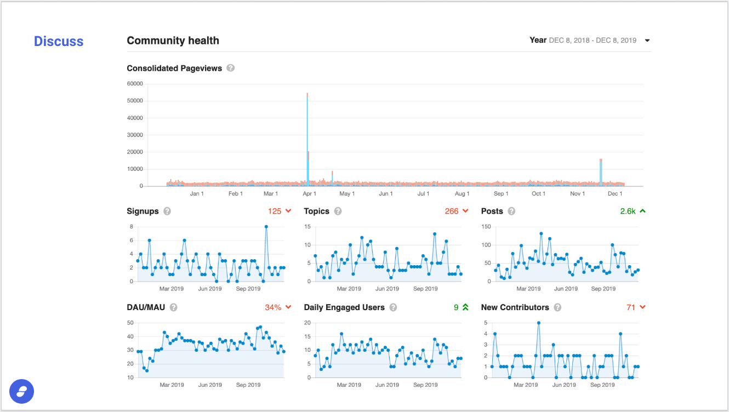The image size is (729, 412).
Task: Open the Topics report title
Action: [x=317, y=211]
